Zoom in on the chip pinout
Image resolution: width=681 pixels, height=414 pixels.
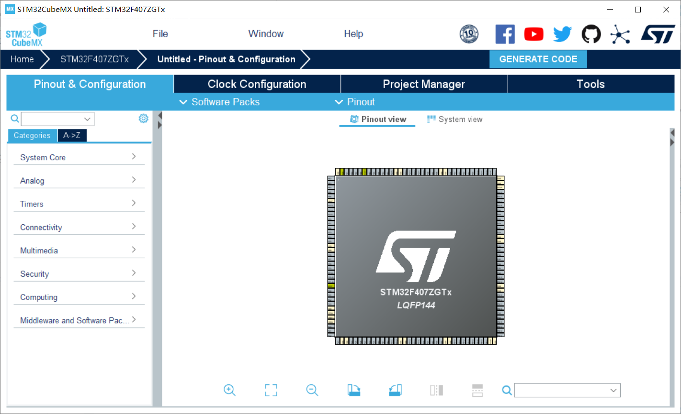229,390
